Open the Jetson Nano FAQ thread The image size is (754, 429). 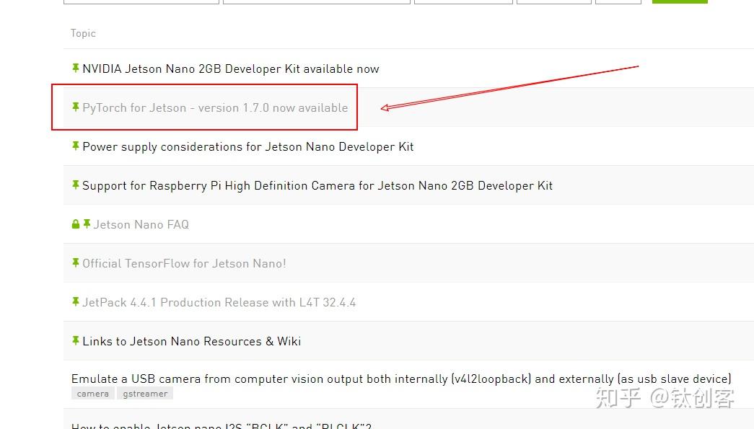(x=141, y=224)
